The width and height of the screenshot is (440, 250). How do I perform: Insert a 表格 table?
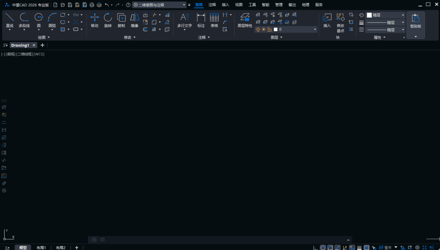pyautogui.click(x=214, y=20)
